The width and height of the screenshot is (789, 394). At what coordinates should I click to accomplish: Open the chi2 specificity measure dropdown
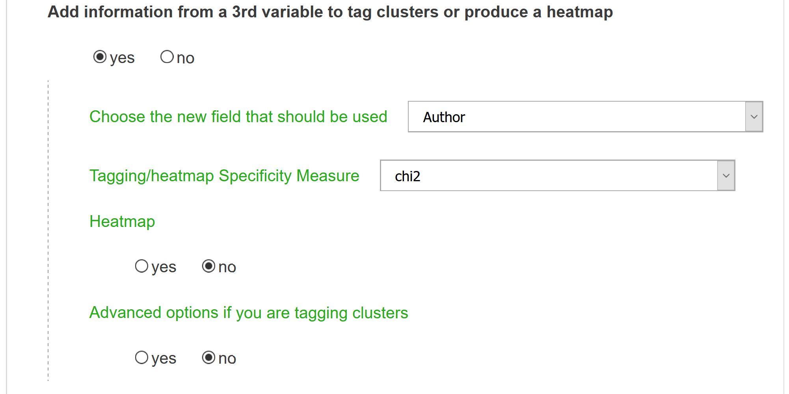[x=557, y=175]
